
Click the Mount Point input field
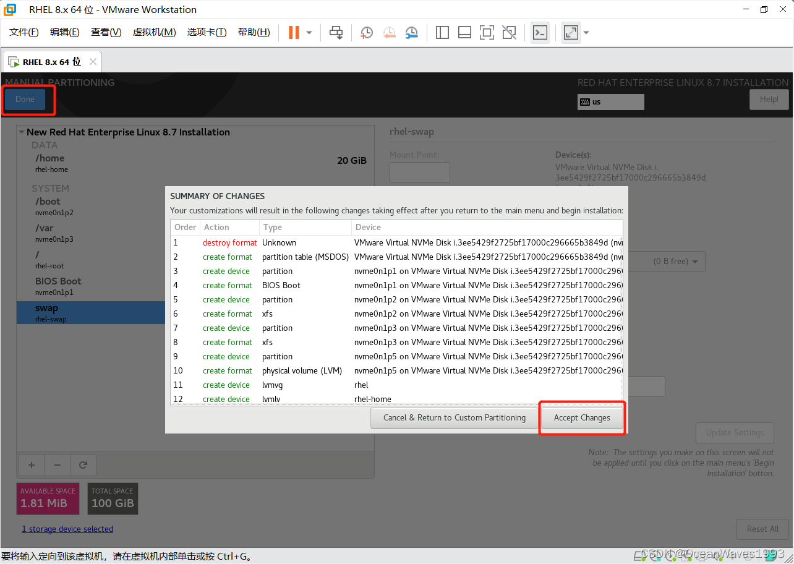(x=420, y=173)
